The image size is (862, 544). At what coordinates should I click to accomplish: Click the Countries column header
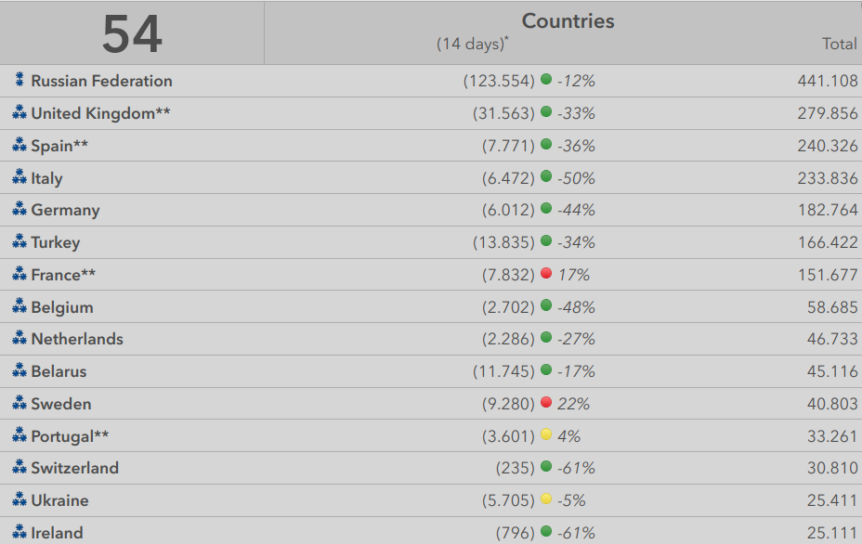click(568, 21)
